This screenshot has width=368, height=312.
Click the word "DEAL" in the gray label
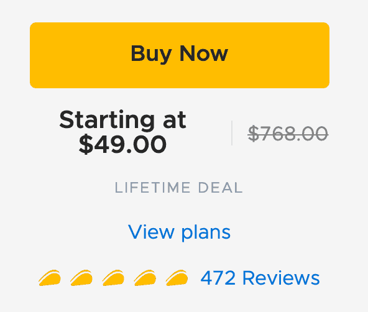(221, 188)
